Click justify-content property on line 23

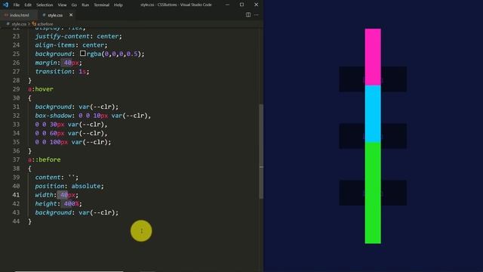pyautogui.click(x=63, y=36)
